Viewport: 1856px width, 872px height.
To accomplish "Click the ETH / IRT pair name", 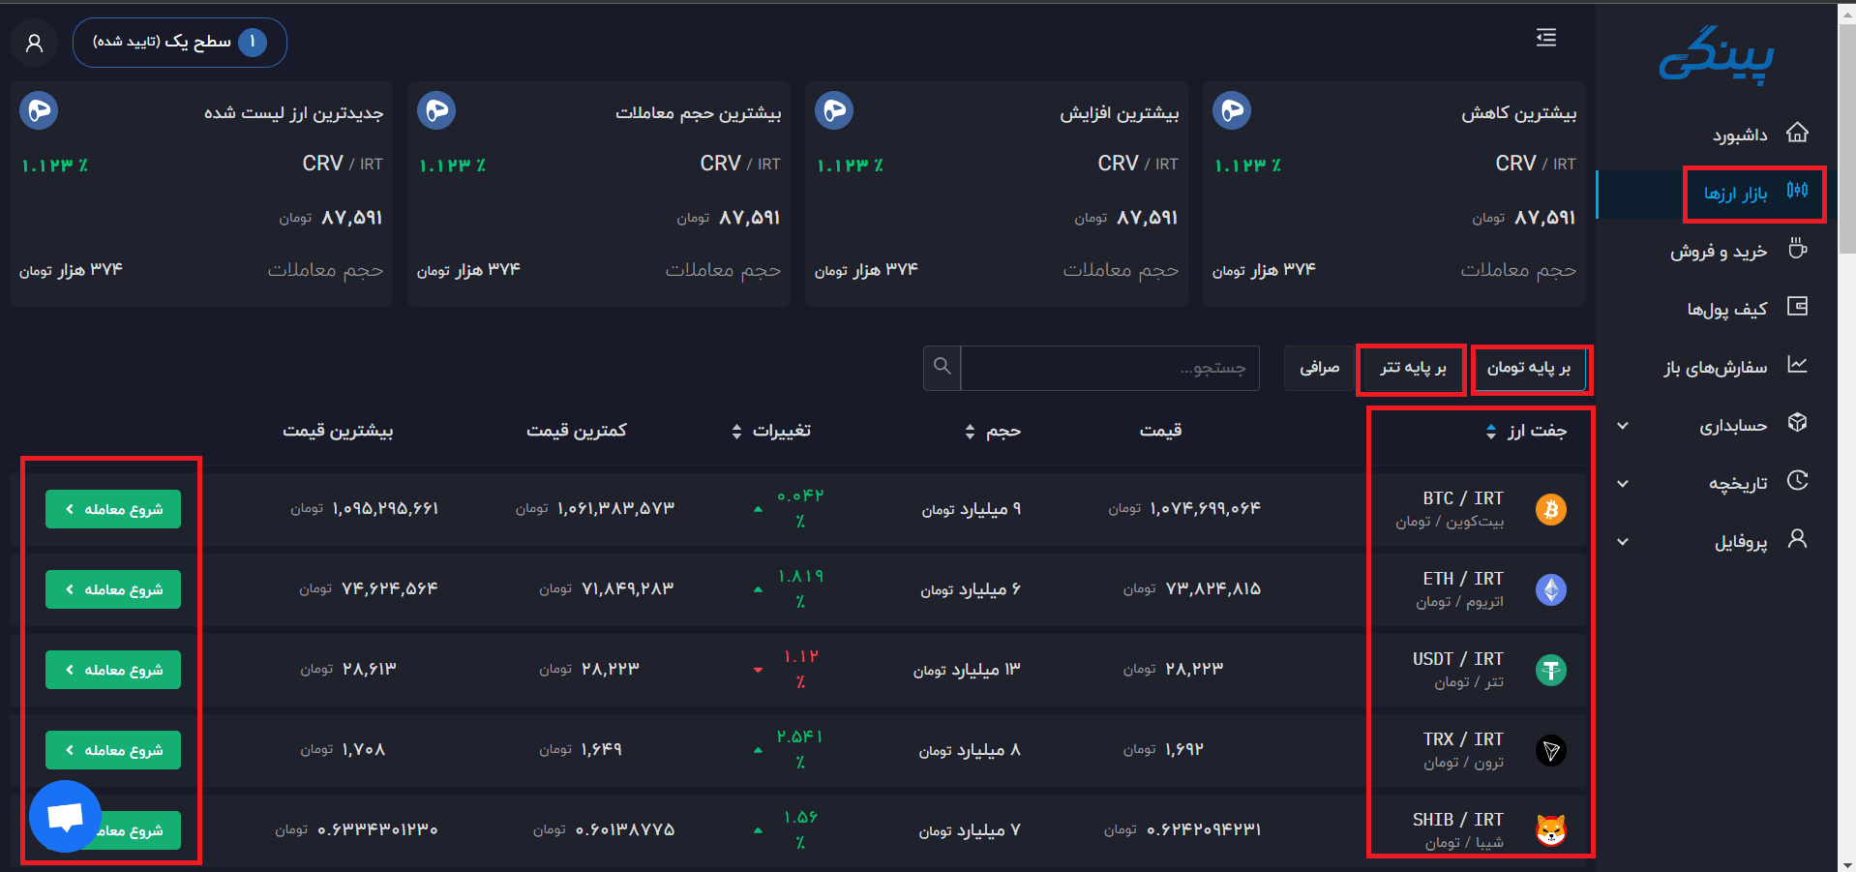I will pyautogui.click(x=1463, y=579).
